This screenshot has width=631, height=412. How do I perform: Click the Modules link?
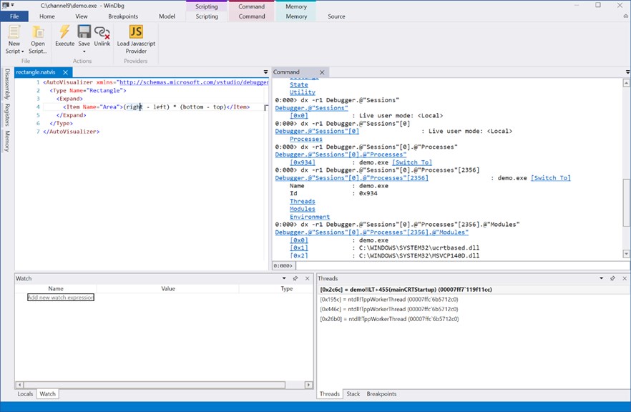[x=302, y=209]
